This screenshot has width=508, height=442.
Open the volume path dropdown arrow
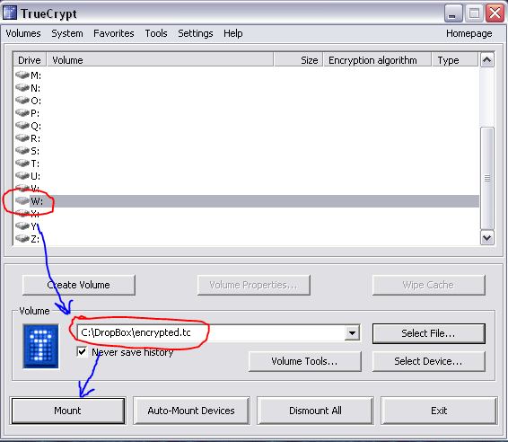coord(352,332)
